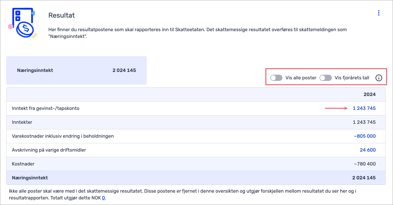The height and width of the screenshot is (205, 393).
Task: Open the three-dot more options menu
Action: pyautogui.click(x=378, y=13)
